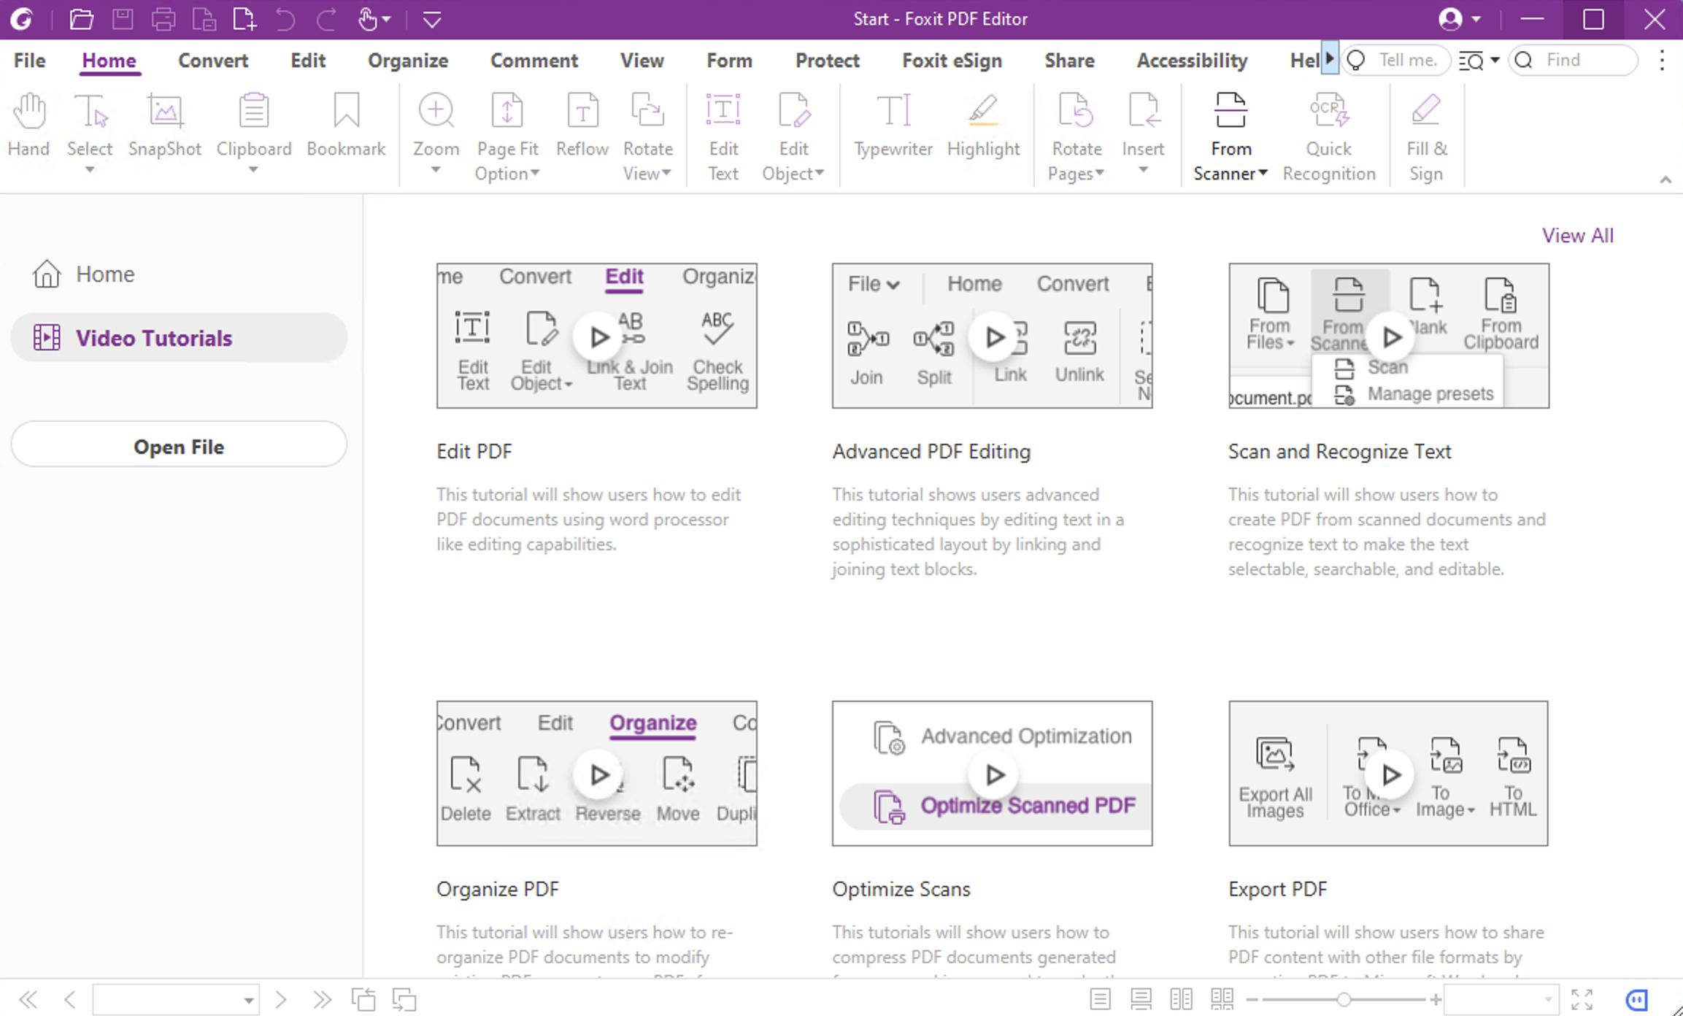The height and width of the screenshot is (1016, 1683).
Task: Select the Hand tool
Action: tap(29, 124)
